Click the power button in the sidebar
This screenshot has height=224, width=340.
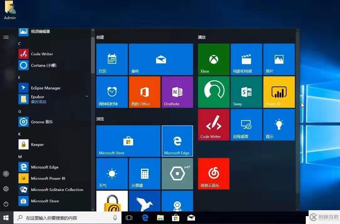[x=6, y=204]
